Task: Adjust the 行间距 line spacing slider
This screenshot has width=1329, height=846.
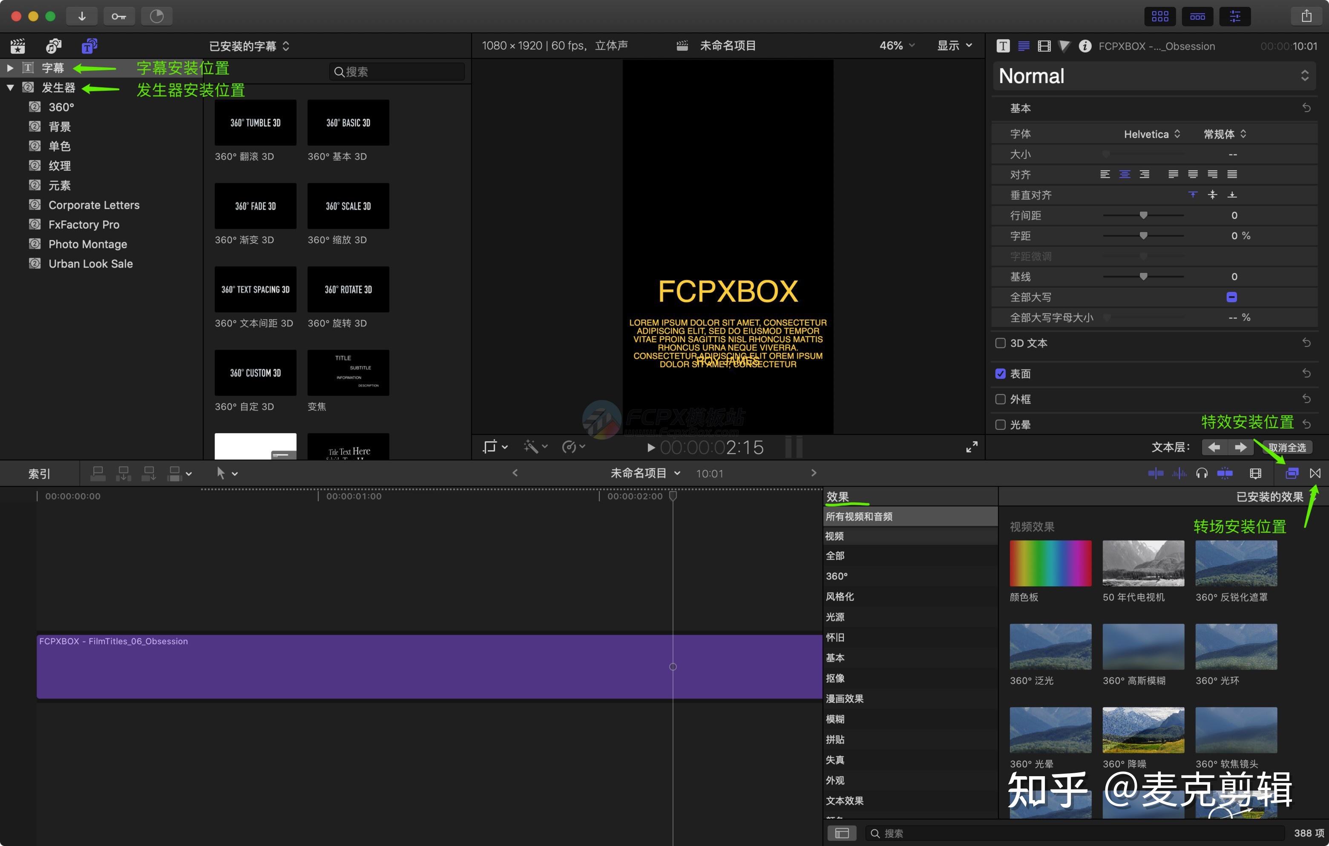Action: [1144, 215]
